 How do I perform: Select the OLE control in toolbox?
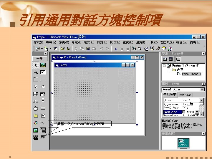pos(36,137)
